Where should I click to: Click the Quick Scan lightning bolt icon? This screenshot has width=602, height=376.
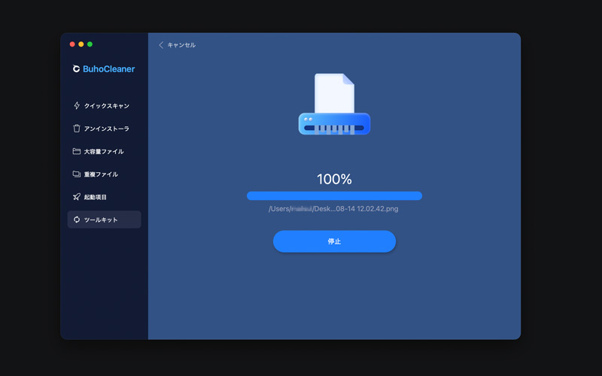[x=77, y=105]
